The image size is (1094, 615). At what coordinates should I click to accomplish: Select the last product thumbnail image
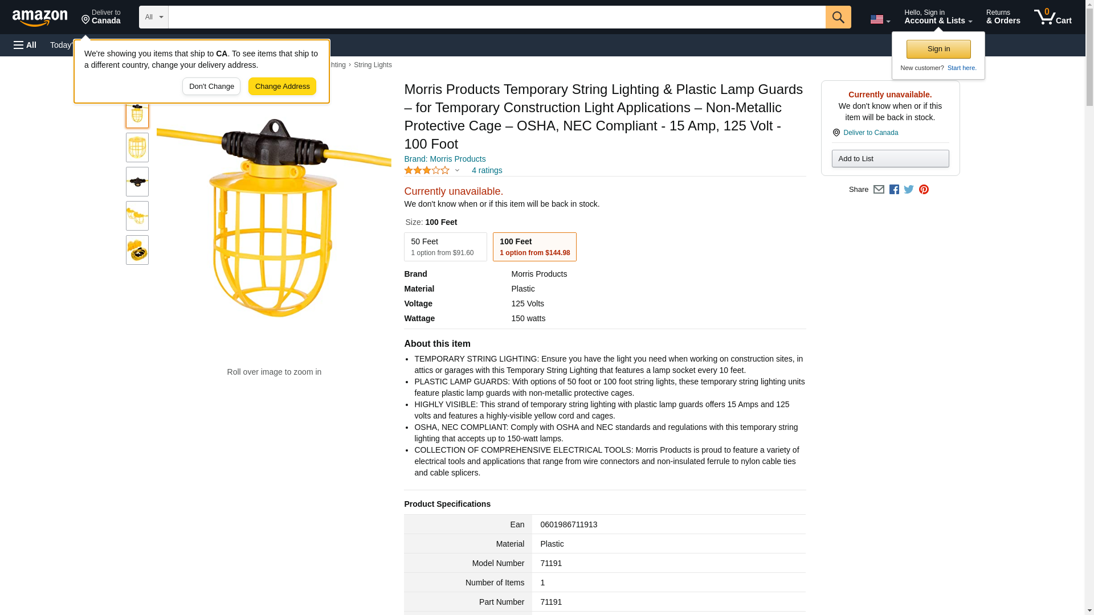(137, 250)
